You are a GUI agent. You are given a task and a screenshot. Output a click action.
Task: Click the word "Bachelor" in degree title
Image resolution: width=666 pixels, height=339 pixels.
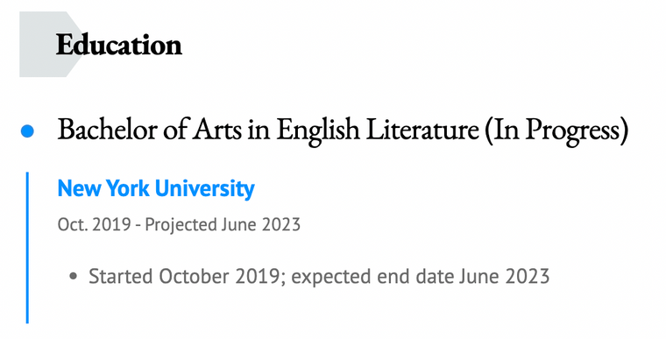tap(109, 129)
